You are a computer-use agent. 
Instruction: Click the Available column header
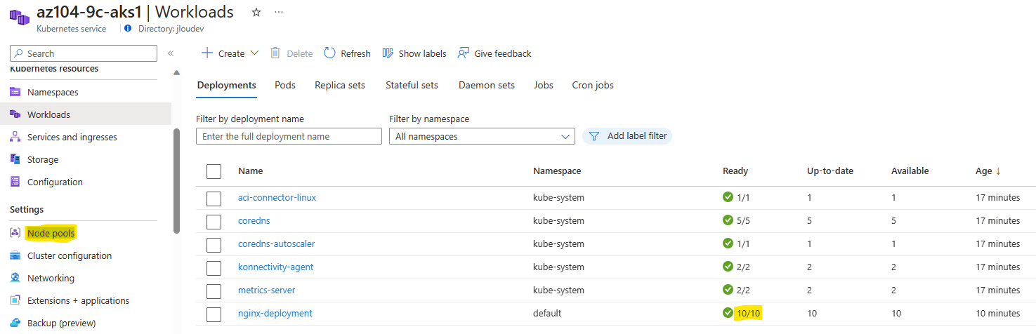click(910, 171)
